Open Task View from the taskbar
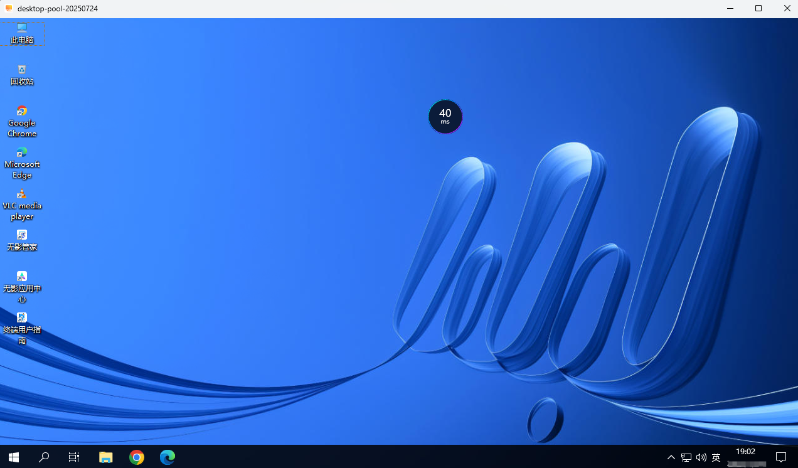Image resolution: width=798 pixels, height=468 pixels. (x=74, y=457)
